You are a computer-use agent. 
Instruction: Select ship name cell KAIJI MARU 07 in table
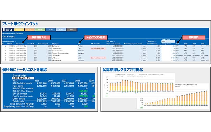point(21,60)
